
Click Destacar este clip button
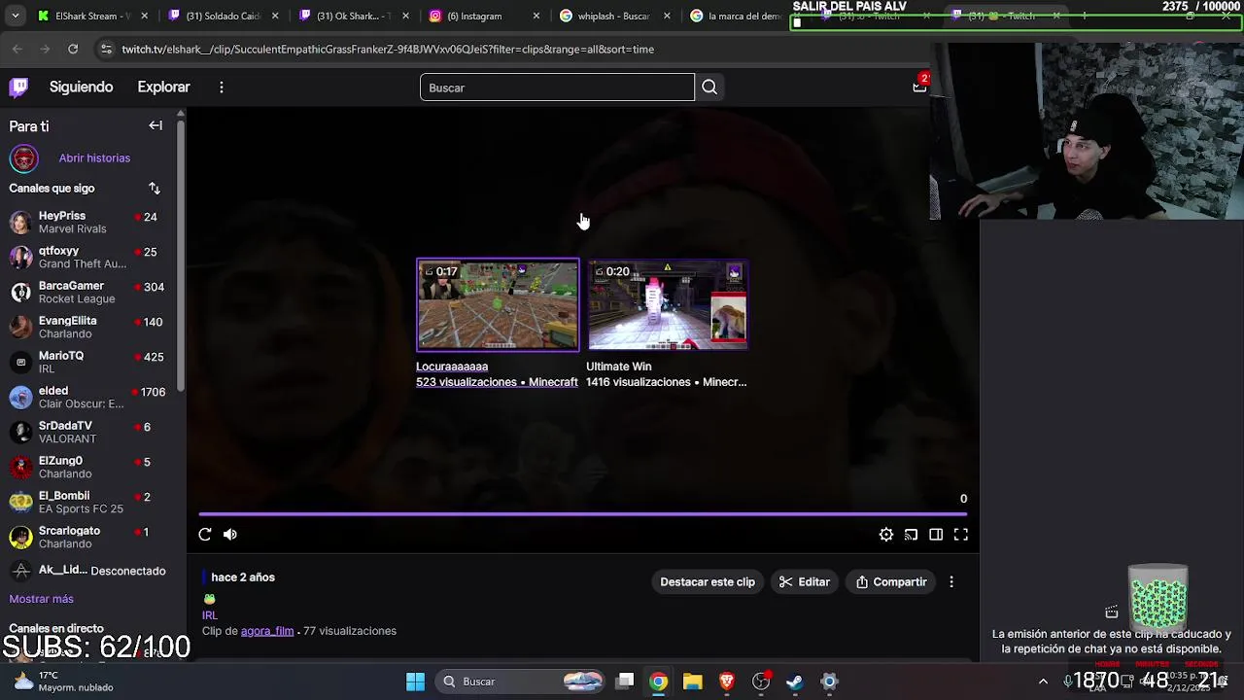coord(708,581)
